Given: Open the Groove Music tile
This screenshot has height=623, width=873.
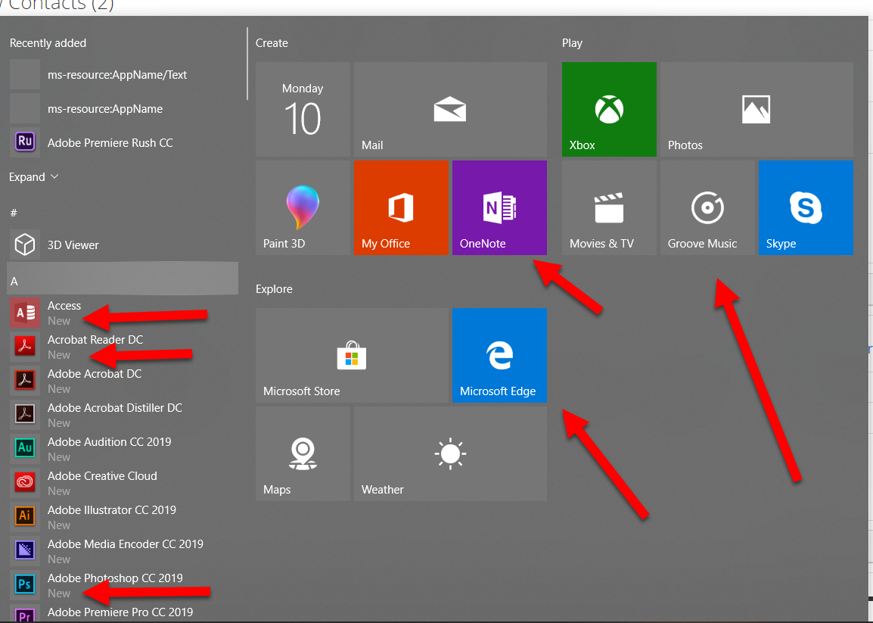Looking at the screenshot, I should (707, 208).
